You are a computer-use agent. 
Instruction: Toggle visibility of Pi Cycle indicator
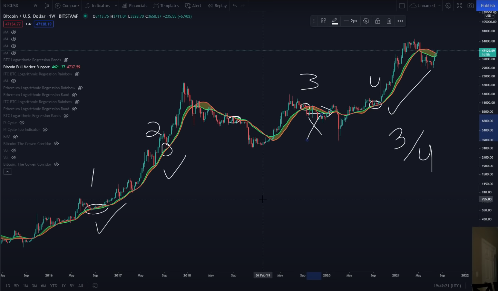coord(22,123)
